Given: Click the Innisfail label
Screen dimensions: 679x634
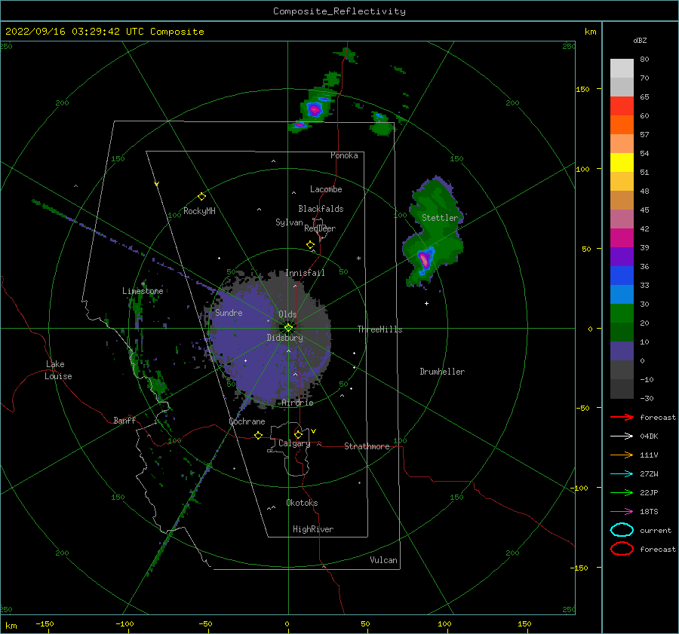Looking at the screenshot, I should [305, 273].
